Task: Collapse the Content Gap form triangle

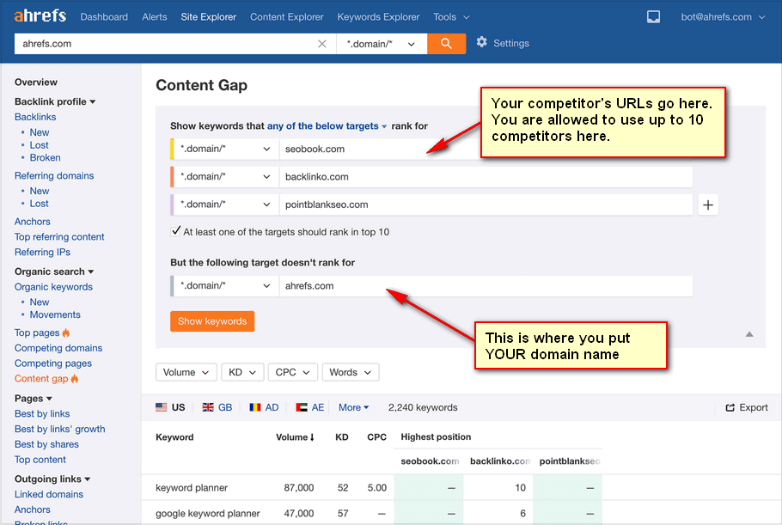Action: pyautogui.click(x=749, y=334)
